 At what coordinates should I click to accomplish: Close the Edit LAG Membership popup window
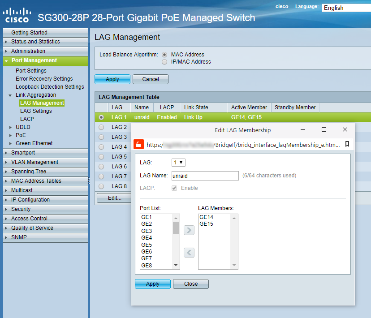tap(345, 129)
